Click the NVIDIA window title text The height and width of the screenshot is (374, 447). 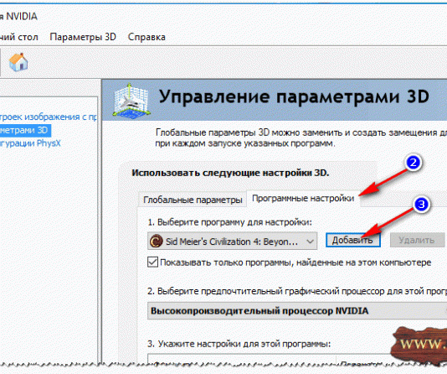tap(18, 16)
